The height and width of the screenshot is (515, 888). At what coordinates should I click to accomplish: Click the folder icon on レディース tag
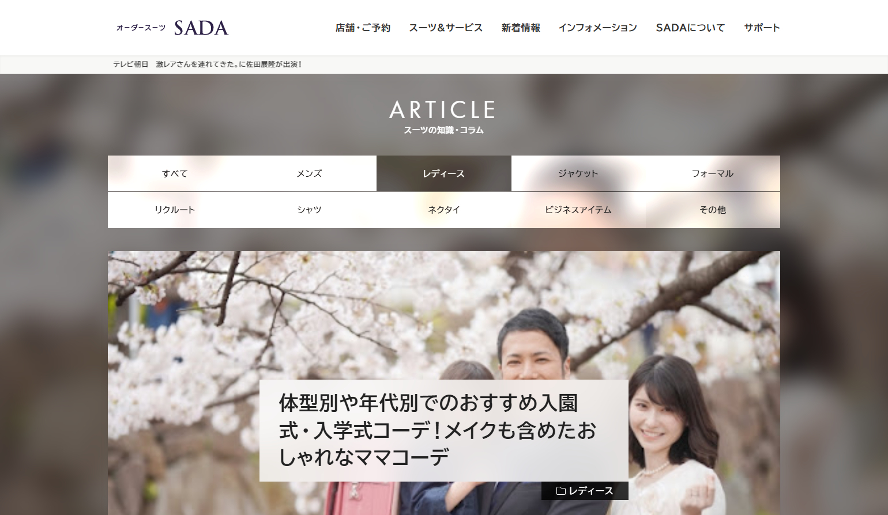[560, 491]
